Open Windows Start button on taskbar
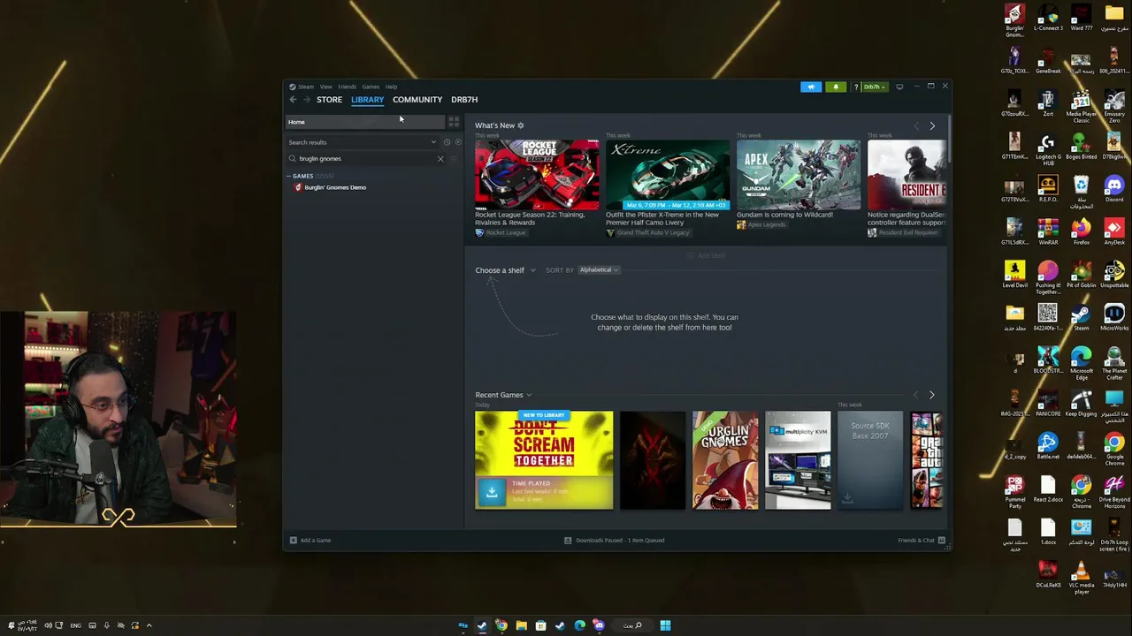The height and width of the screenshot is (636, 1132). [665, 625]
